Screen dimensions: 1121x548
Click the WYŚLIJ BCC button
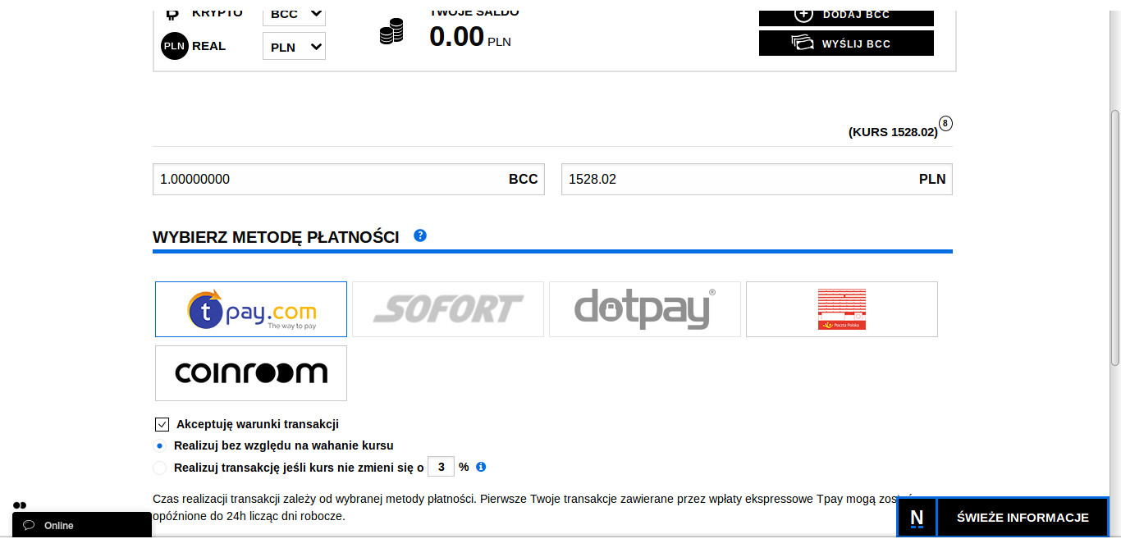click(x=846, y=43)
